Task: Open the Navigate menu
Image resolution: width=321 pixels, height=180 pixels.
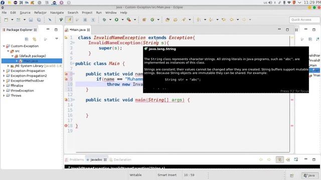Action: coord(57,12)
